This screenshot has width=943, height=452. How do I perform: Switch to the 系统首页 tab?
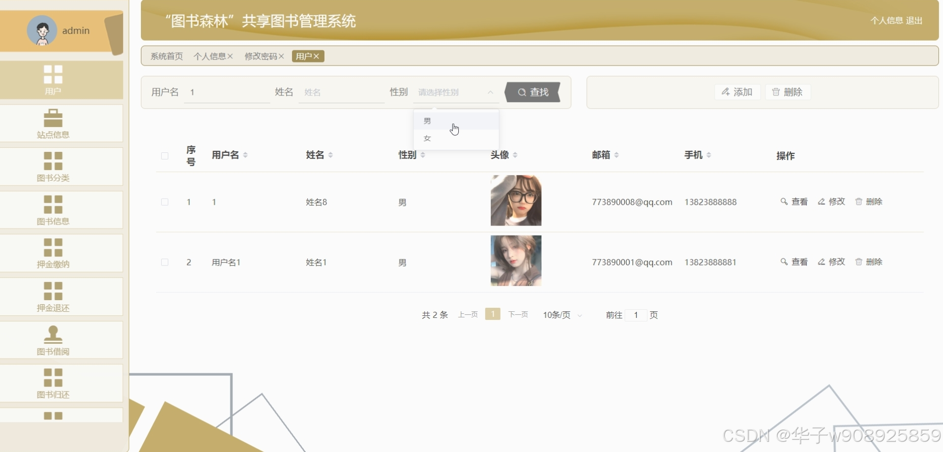(x=166, y=56)
